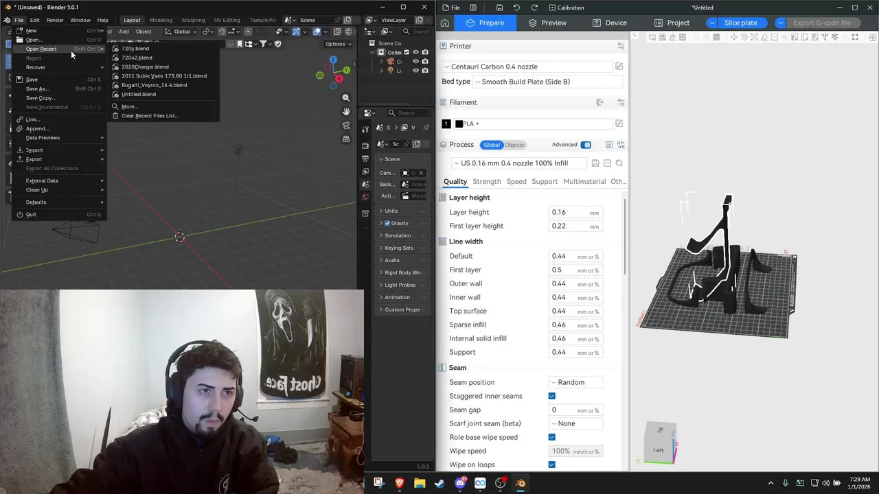879x494 pixels.
Task: Toggle the Staggered inner seams checkbox
Action: pyautogui.click(x=551, y=396)
